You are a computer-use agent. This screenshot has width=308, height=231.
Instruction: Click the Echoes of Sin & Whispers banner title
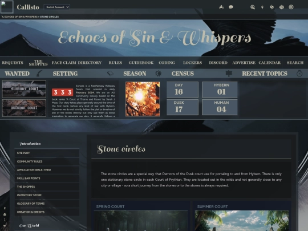click(x=155, y=37)
